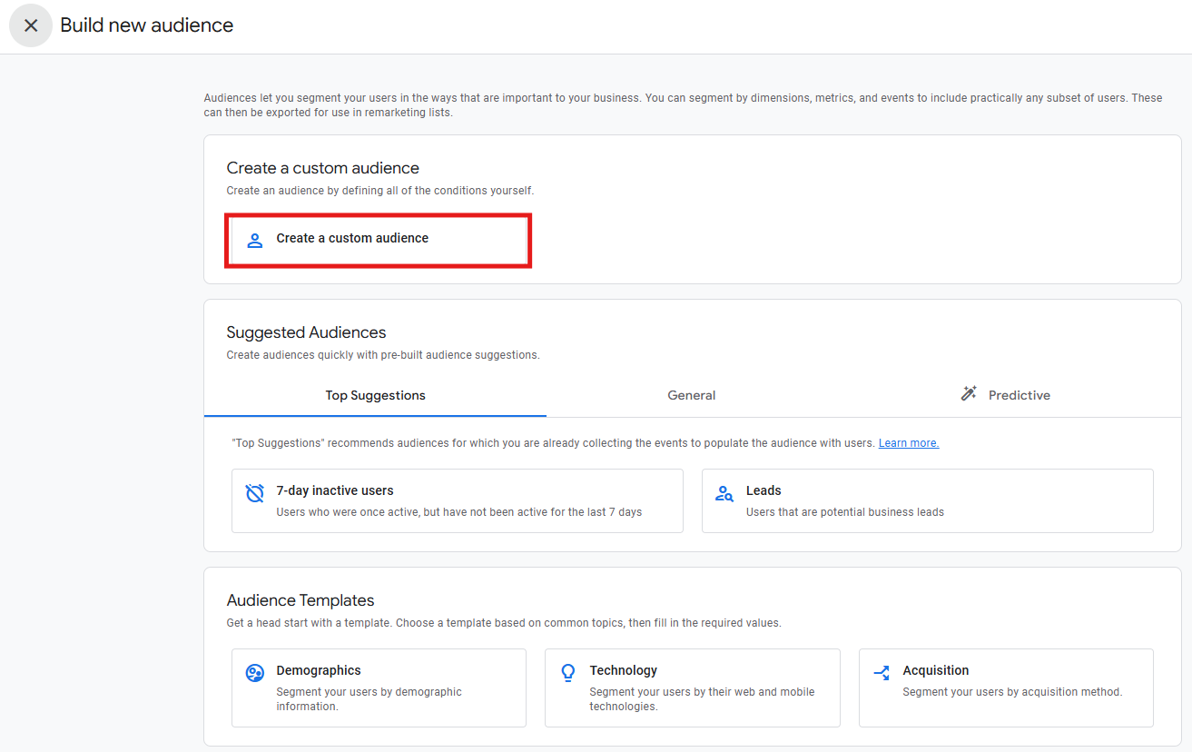1192x752 pixels.
Task: Click the 7-day inactive users description text
Action: coord(459,512)
